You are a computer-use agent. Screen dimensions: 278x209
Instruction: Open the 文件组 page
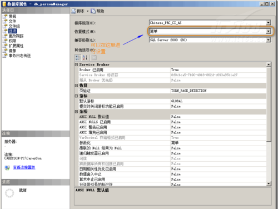click(14, 26)
